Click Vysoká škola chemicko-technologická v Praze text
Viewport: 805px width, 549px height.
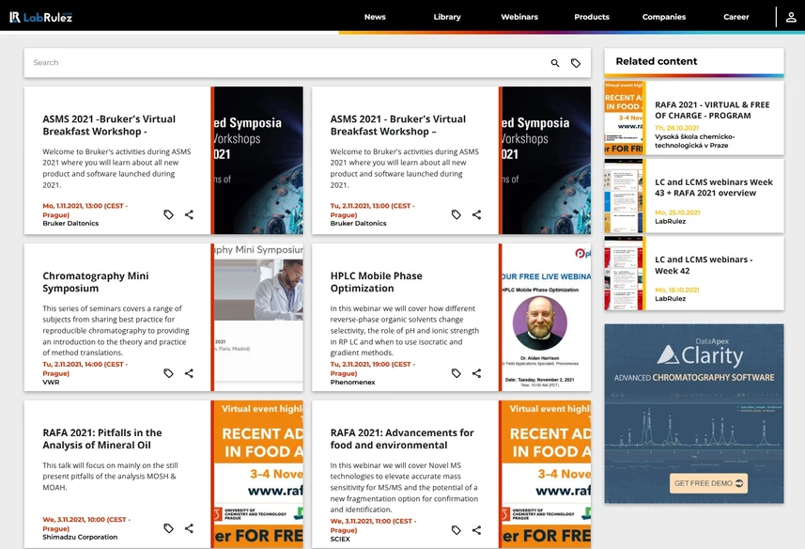pyautogui.click(x=694, y=141)
